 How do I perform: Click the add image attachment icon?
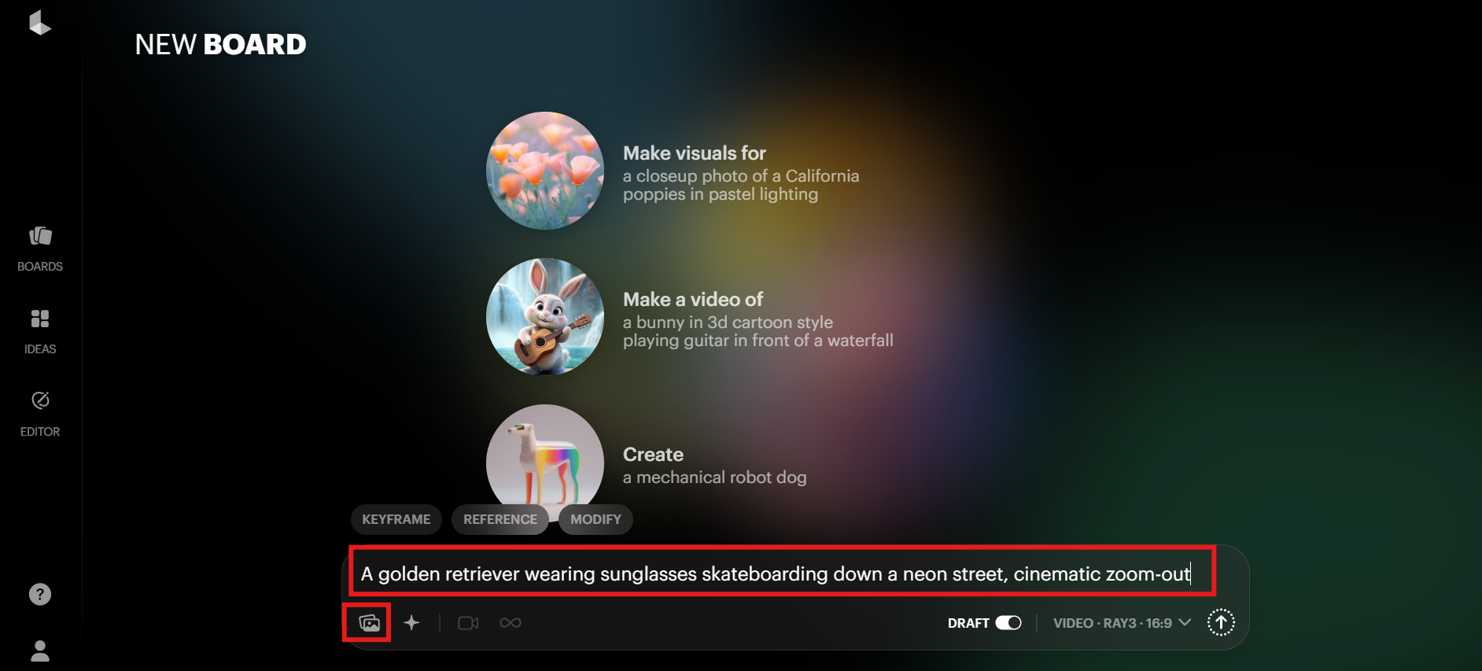click(369, 623)
